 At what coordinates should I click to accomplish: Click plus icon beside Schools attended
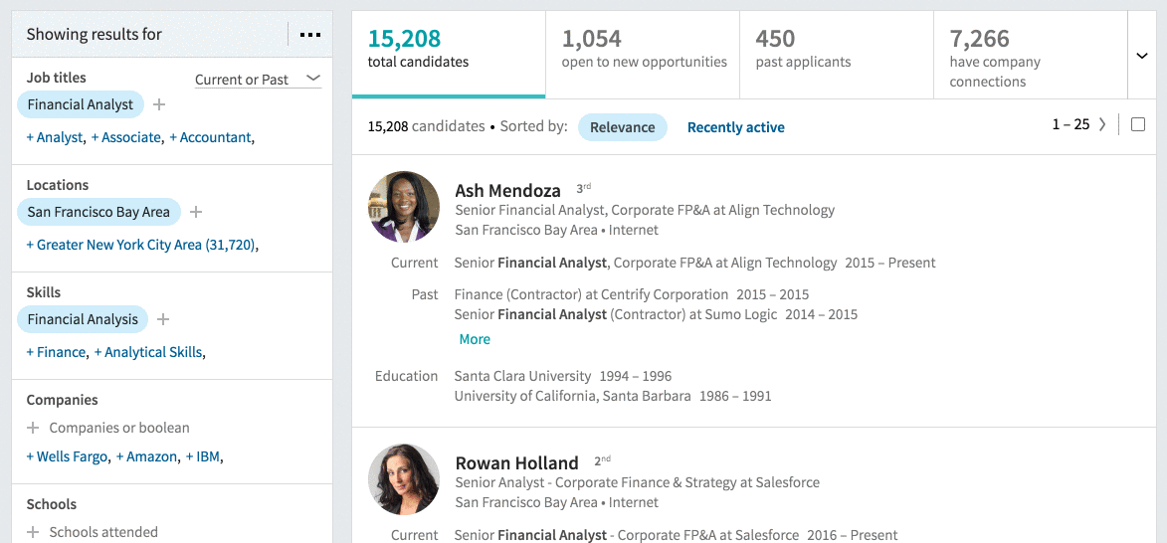[x=33, y=532]
